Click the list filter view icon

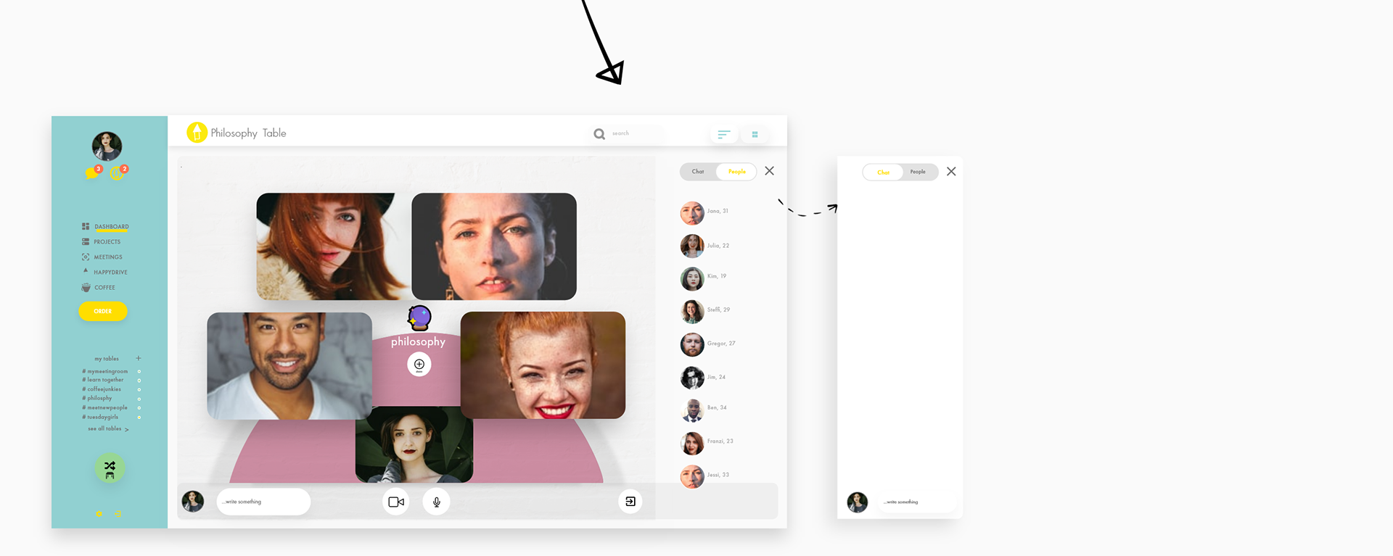723,134
